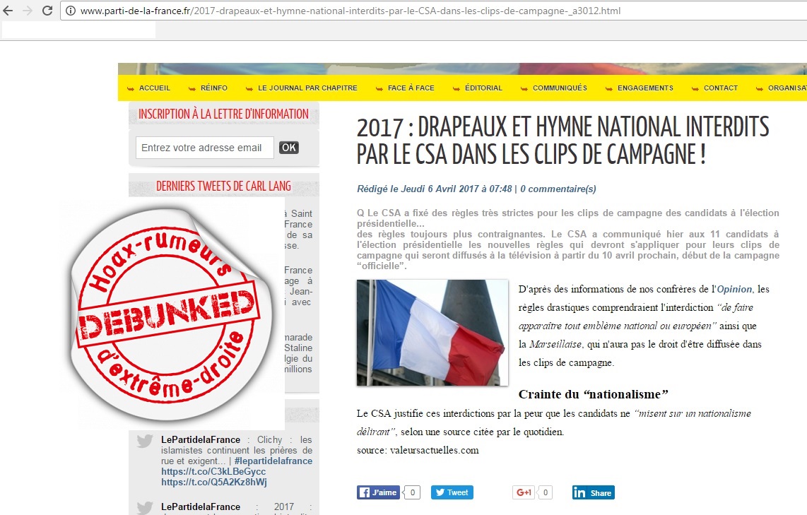Click the French flag article image
The image size is (807, 515).
pos(432,332)
